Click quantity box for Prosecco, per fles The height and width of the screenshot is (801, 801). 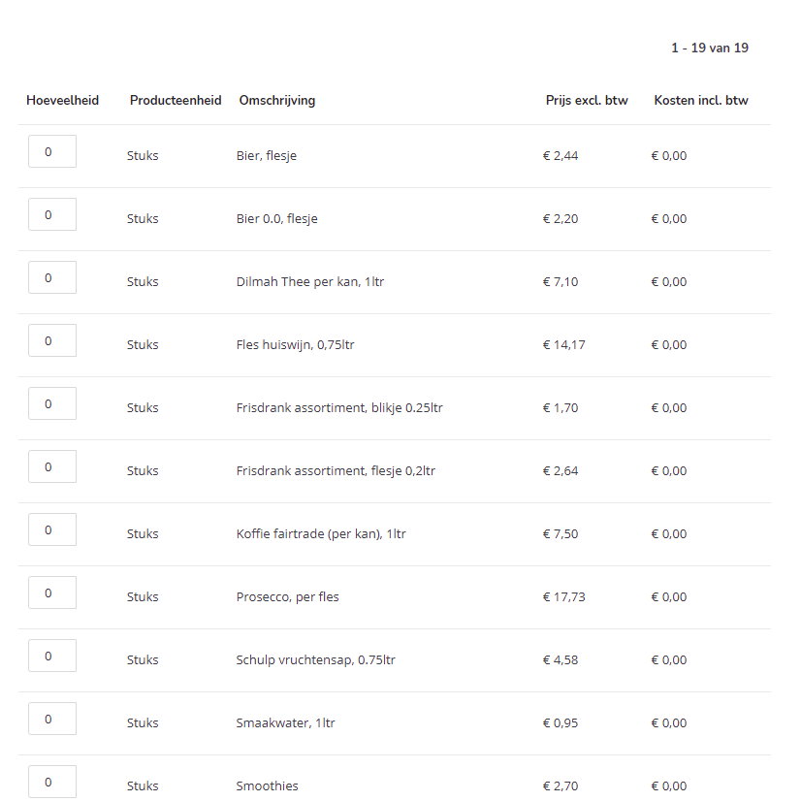(x=52, y=593)
